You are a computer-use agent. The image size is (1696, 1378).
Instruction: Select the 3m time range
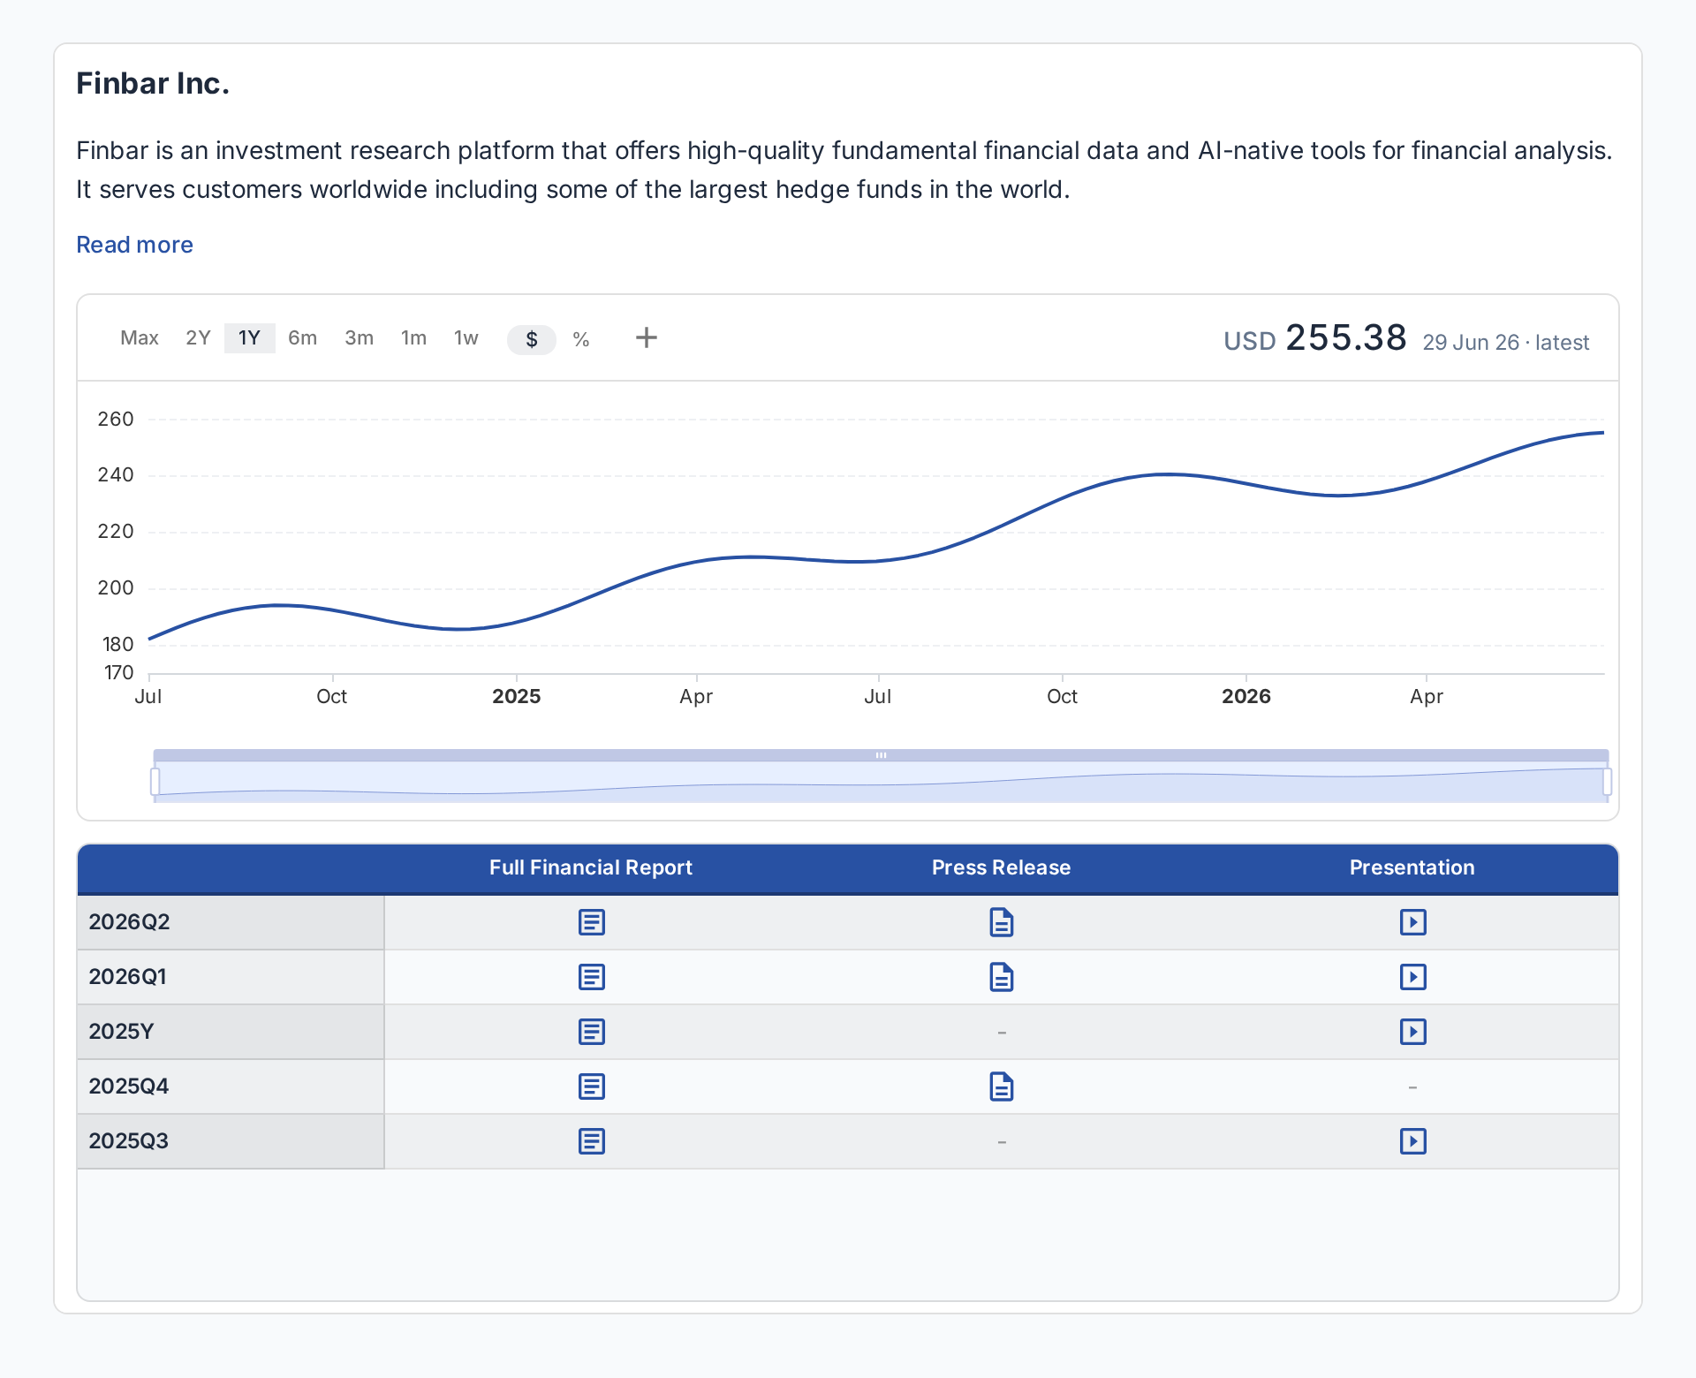coord(359,338)
